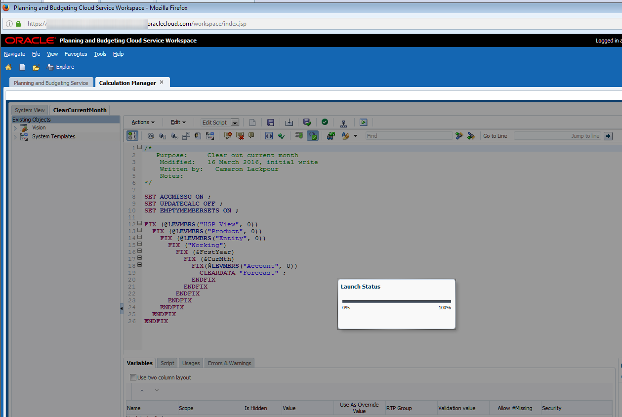Click the Go to Line arrow button
Screen dimensions: 622x417
pos(608,136)
